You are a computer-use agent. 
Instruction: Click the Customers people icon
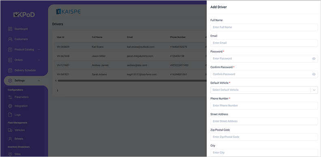(10, 39)
